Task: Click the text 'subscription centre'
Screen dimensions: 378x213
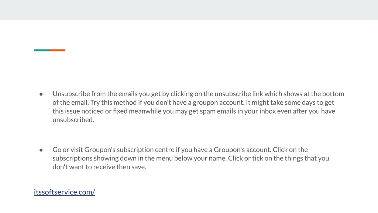Action: (145, 149)
